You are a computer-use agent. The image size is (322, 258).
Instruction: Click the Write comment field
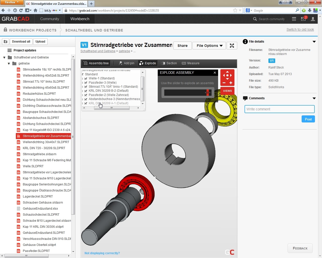279,109
